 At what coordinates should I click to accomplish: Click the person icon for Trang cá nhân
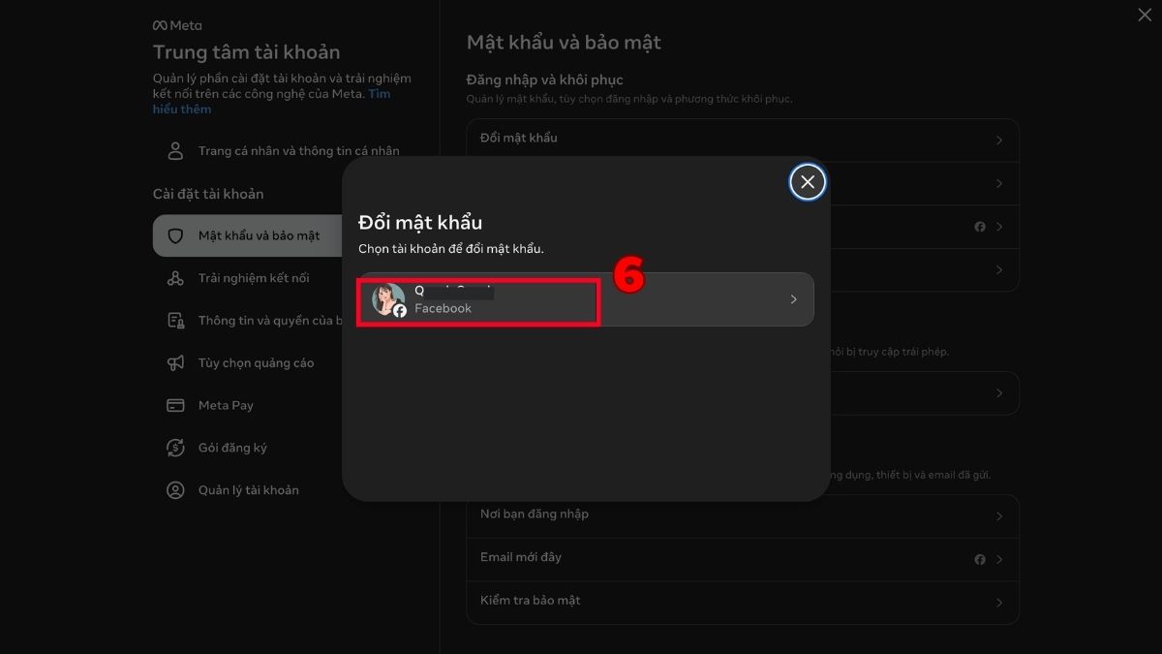[x=175, y=150]
